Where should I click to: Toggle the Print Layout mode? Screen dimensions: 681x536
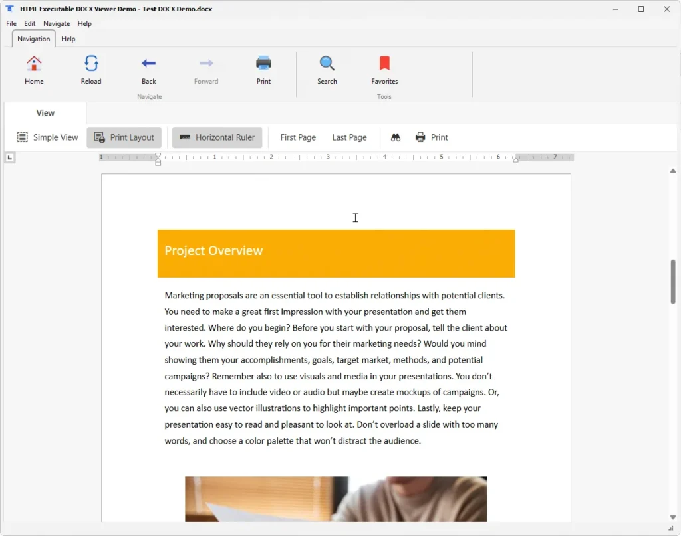(x=124, y=137)
